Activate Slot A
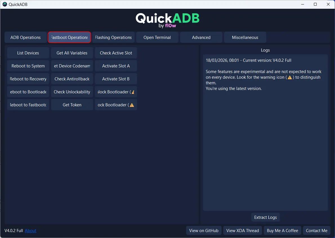Screen dimensions: 335x238 pyautogui.click(x=116, y=66)
